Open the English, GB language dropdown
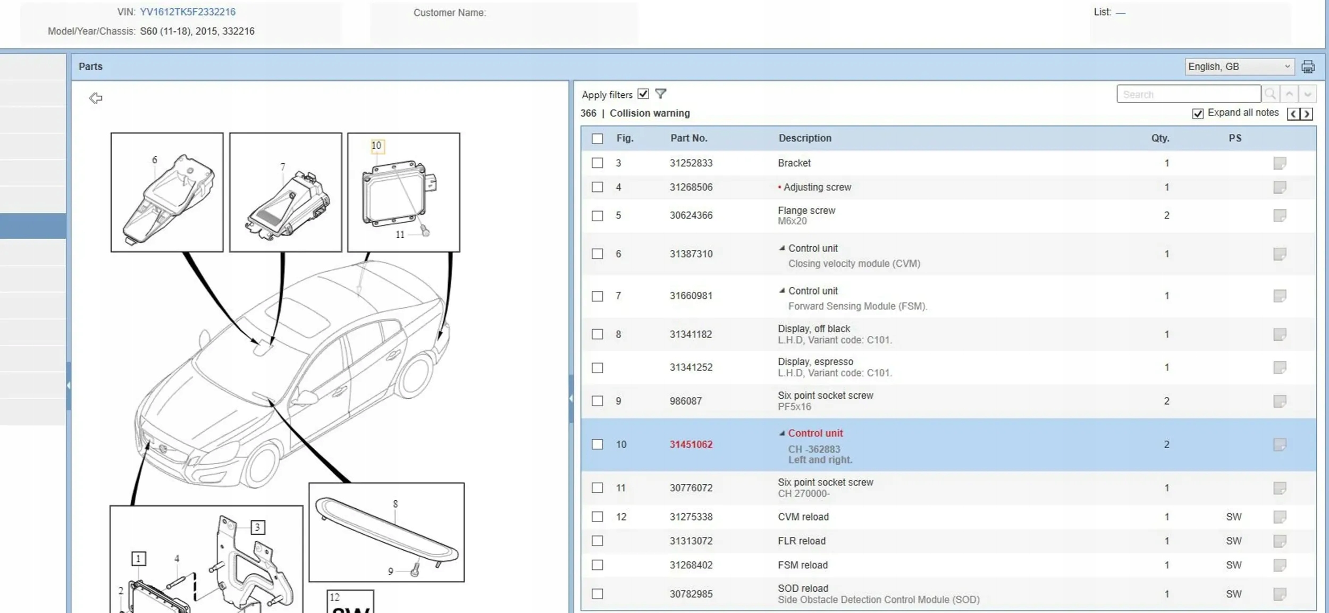1329x613 pixels. click(x=1239, y=67)
